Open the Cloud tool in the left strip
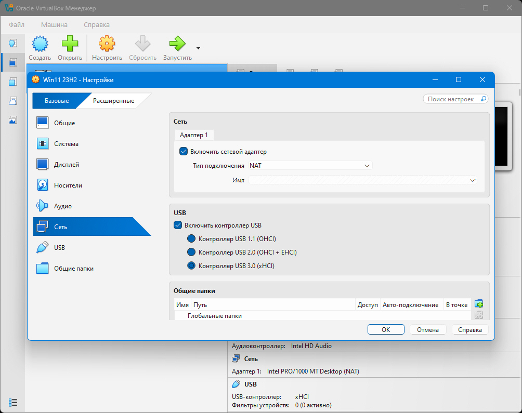The image size is (522, 413). click(12, 101)
